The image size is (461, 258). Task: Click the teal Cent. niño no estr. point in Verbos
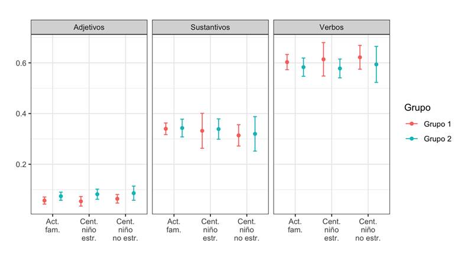[x=376, y=64]
